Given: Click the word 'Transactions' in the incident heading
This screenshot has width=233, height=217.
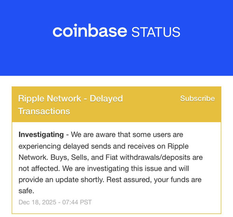Looking at the screenshot, I should coord(44,112).
